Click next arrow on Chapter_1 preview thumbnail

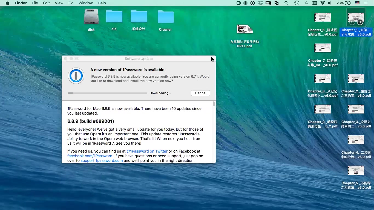360,22
